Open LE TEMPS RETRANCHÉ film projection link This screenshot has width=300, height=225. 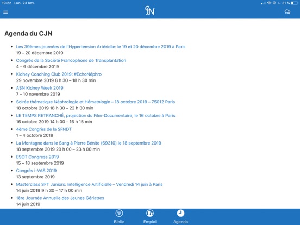96,116
